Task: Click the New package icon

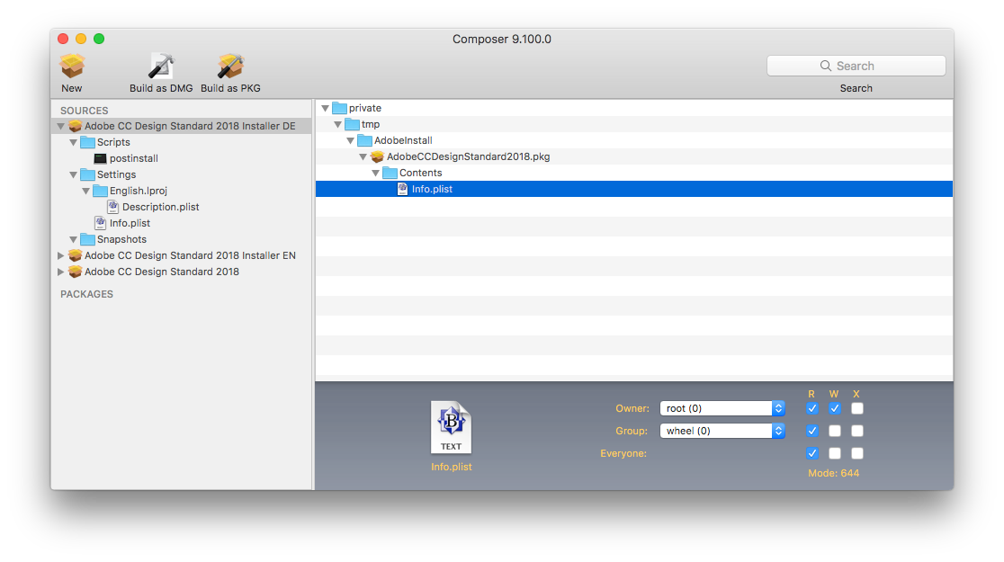Action: coord(72,66)
